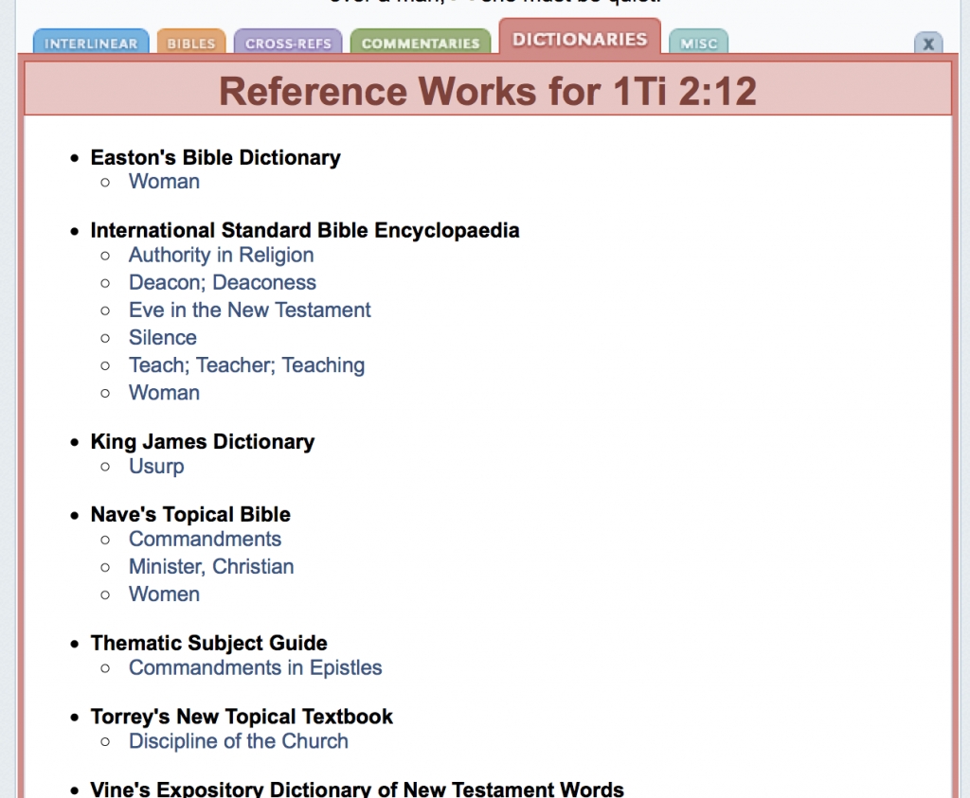Open the Women topic in Nave's
The width and height of the screenshot is (970, 798).
pyautogui.click(x=164, y=594)
